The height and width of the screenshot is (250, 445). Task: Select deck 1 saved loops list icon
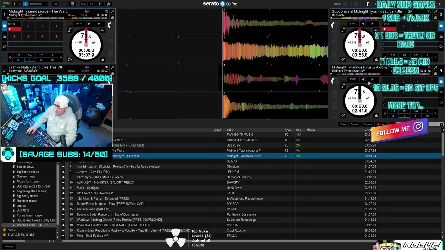tap(4, 36)
